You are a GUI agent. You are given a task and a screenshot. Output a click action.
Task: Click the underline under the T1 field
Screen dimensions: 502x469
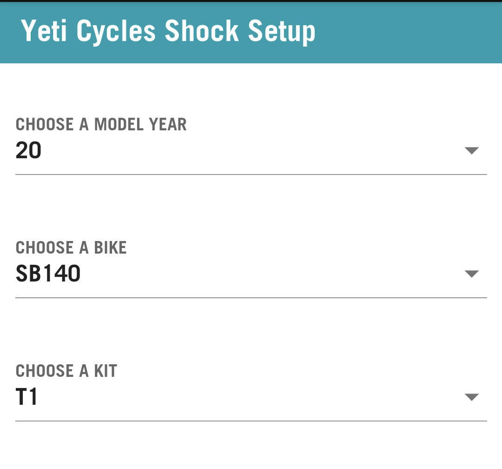point(251,421)
